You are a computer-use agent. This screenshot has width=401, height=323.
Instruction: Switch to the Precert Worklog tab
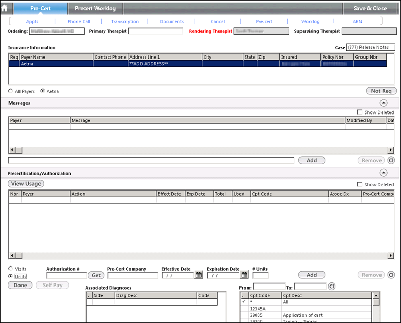(95, 8)
